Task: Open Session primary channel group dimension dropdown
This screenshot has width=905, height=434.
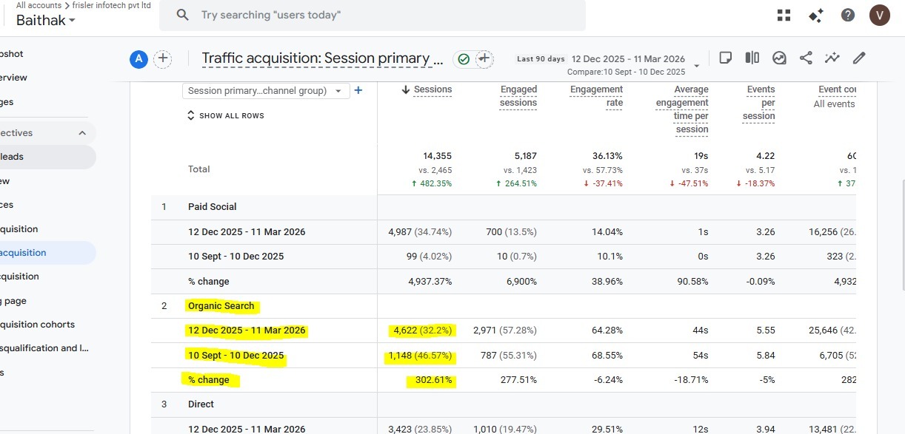Action: [x=266, y=91]
